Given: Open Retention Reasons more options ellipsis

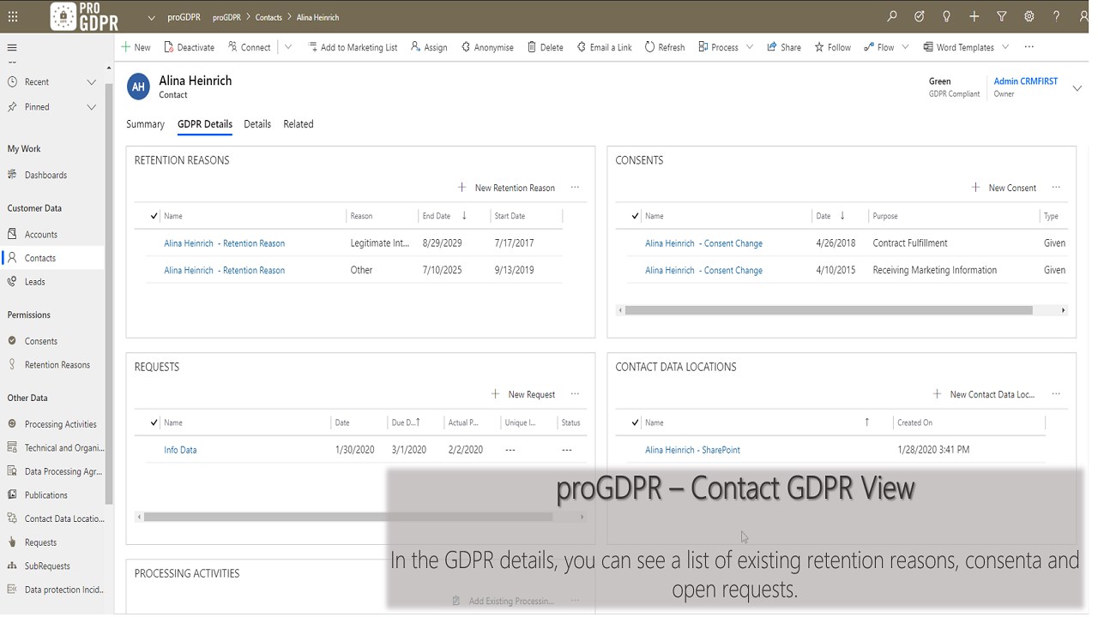Looking at the screenshot, I should pyautogui.click(x=575, y=188).
